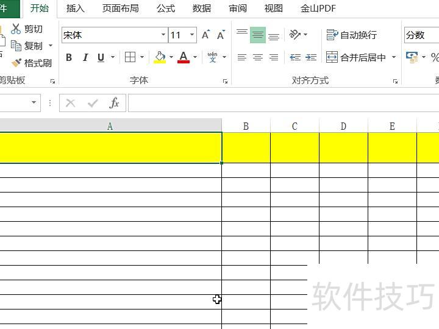Align text left
Viewport: 439px width, 329px height.
(x=242, y=57)
